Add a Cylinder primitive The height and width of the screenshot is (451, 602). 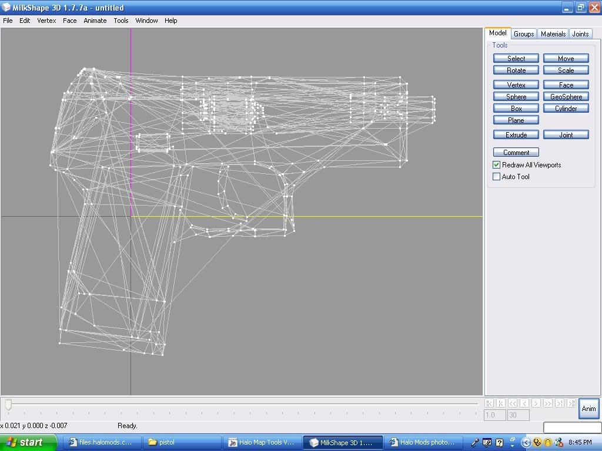point(566,109)
